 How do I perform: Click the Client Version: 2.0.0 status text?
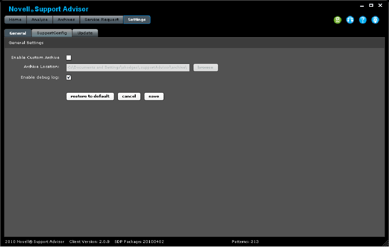(x=89, y=242)
